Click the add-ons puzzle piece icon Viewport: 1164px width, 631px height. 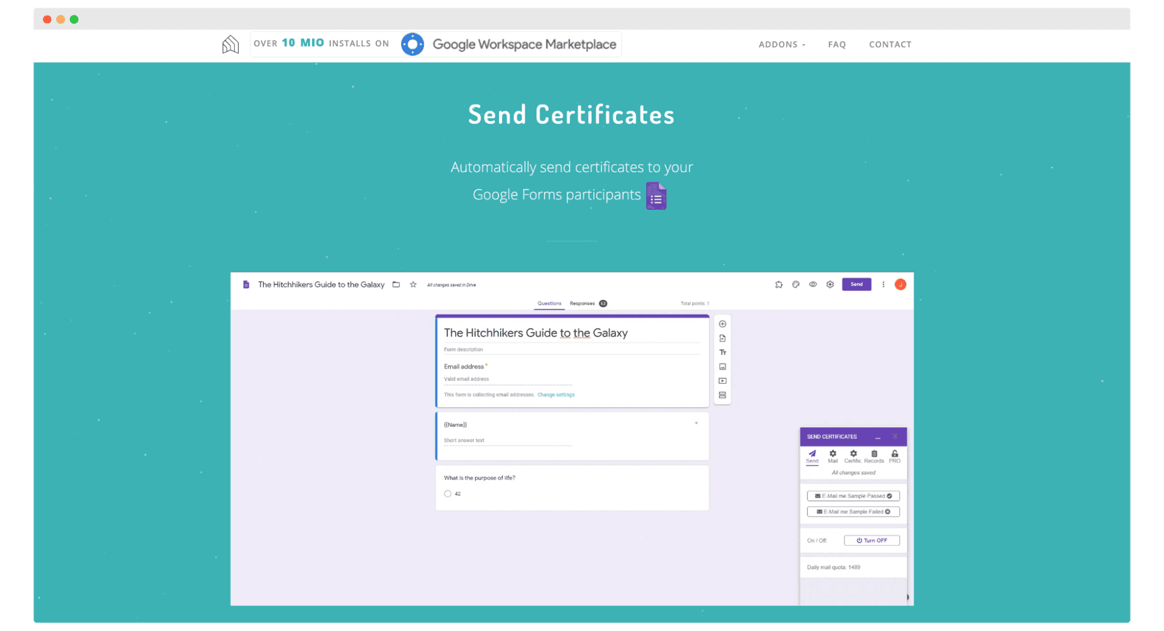coord(778,284)
